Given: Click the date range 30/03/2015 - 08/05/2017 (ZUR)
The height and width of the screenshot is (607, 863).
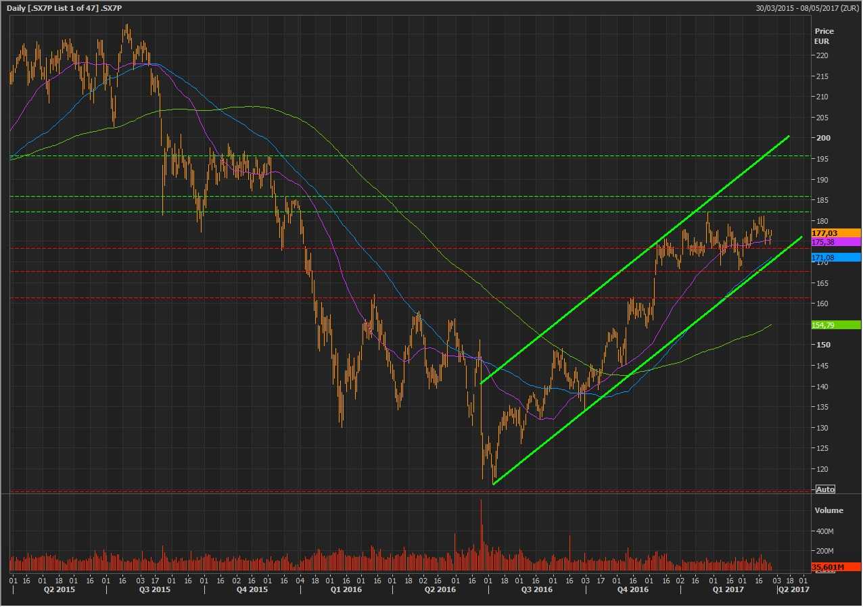Looking at the screenshot, I should click(808, 7).
